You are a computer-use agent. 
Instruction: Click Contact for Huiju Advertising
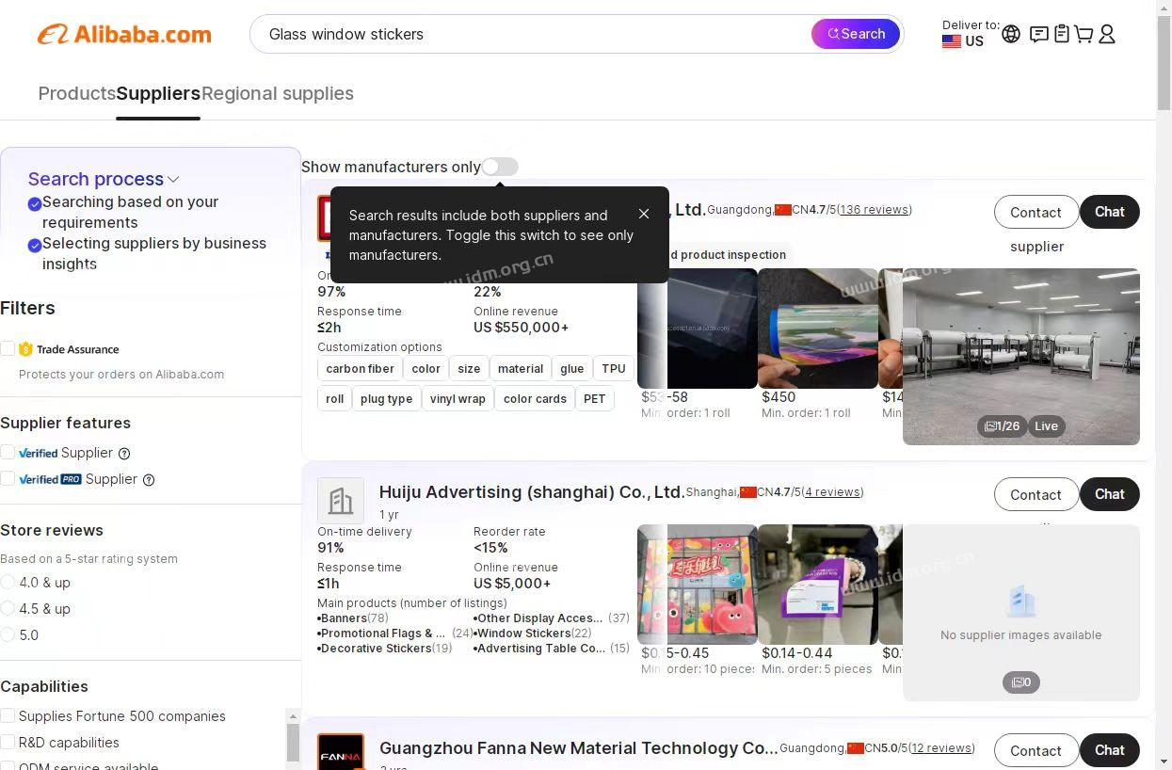(x=1036, y=494)
